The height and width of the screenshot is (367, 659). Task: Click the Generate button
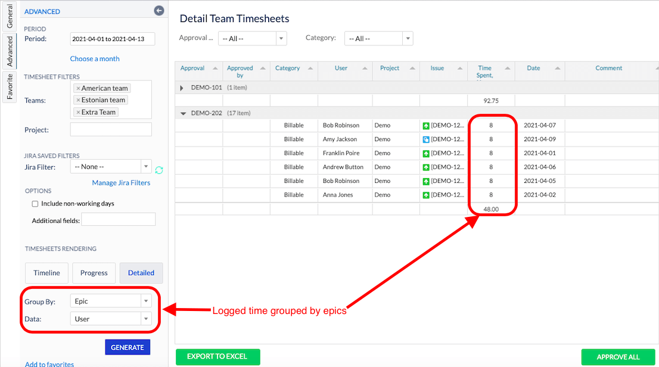128,347
